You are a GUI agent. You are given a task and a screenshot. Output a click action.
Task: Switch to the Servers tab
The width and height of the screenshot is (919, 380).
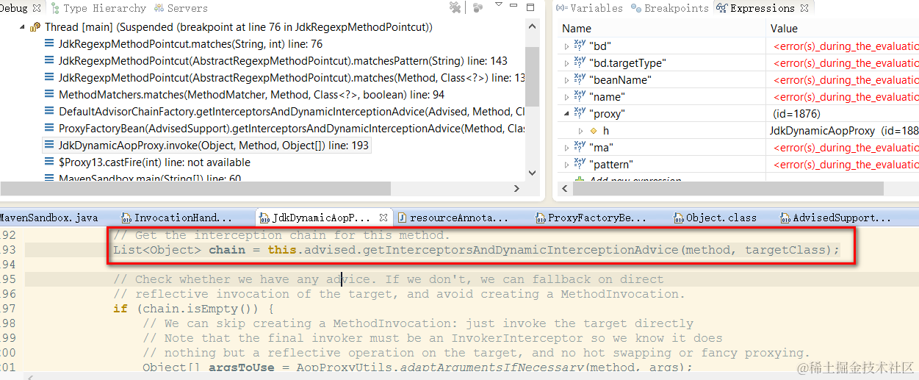[181, 8]
